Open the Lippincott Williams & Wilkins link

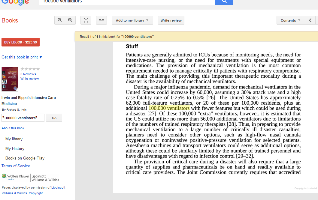pyautogui.click(x=33, y=190)
